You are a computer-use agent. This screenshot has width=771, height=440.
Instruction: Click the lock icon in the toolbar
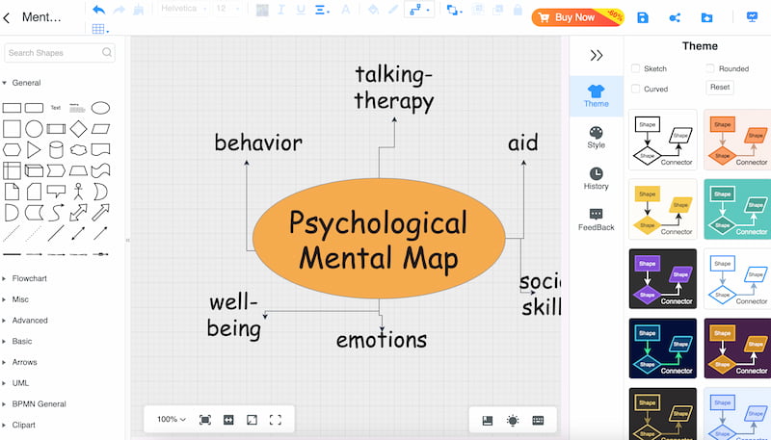(x=518, y=10)
